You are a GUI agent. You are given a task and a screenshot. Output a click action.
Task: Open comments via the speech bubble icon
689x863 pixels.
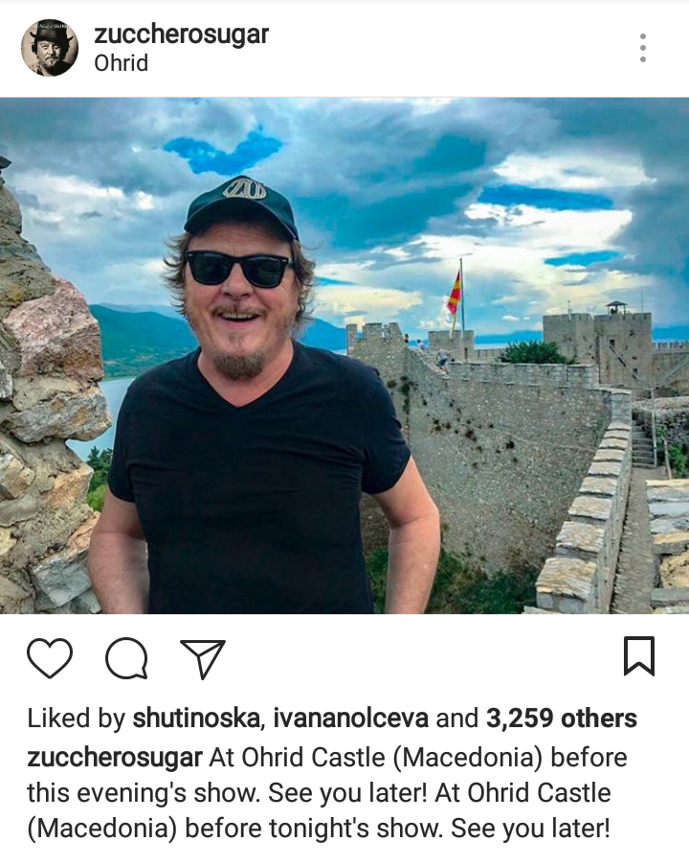(126, 657)
